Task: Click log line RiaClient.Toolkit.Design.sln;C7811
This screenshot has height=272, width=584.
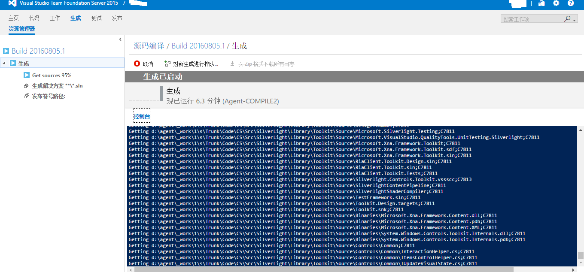Action: tap(290, 161)
